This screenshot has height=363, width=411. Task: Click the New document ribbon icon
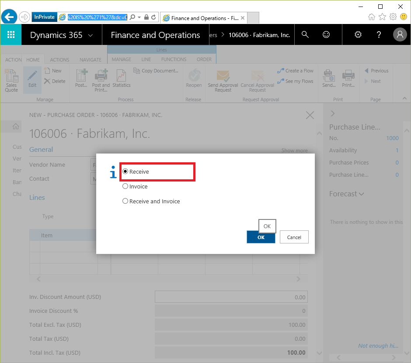[53, 71]
